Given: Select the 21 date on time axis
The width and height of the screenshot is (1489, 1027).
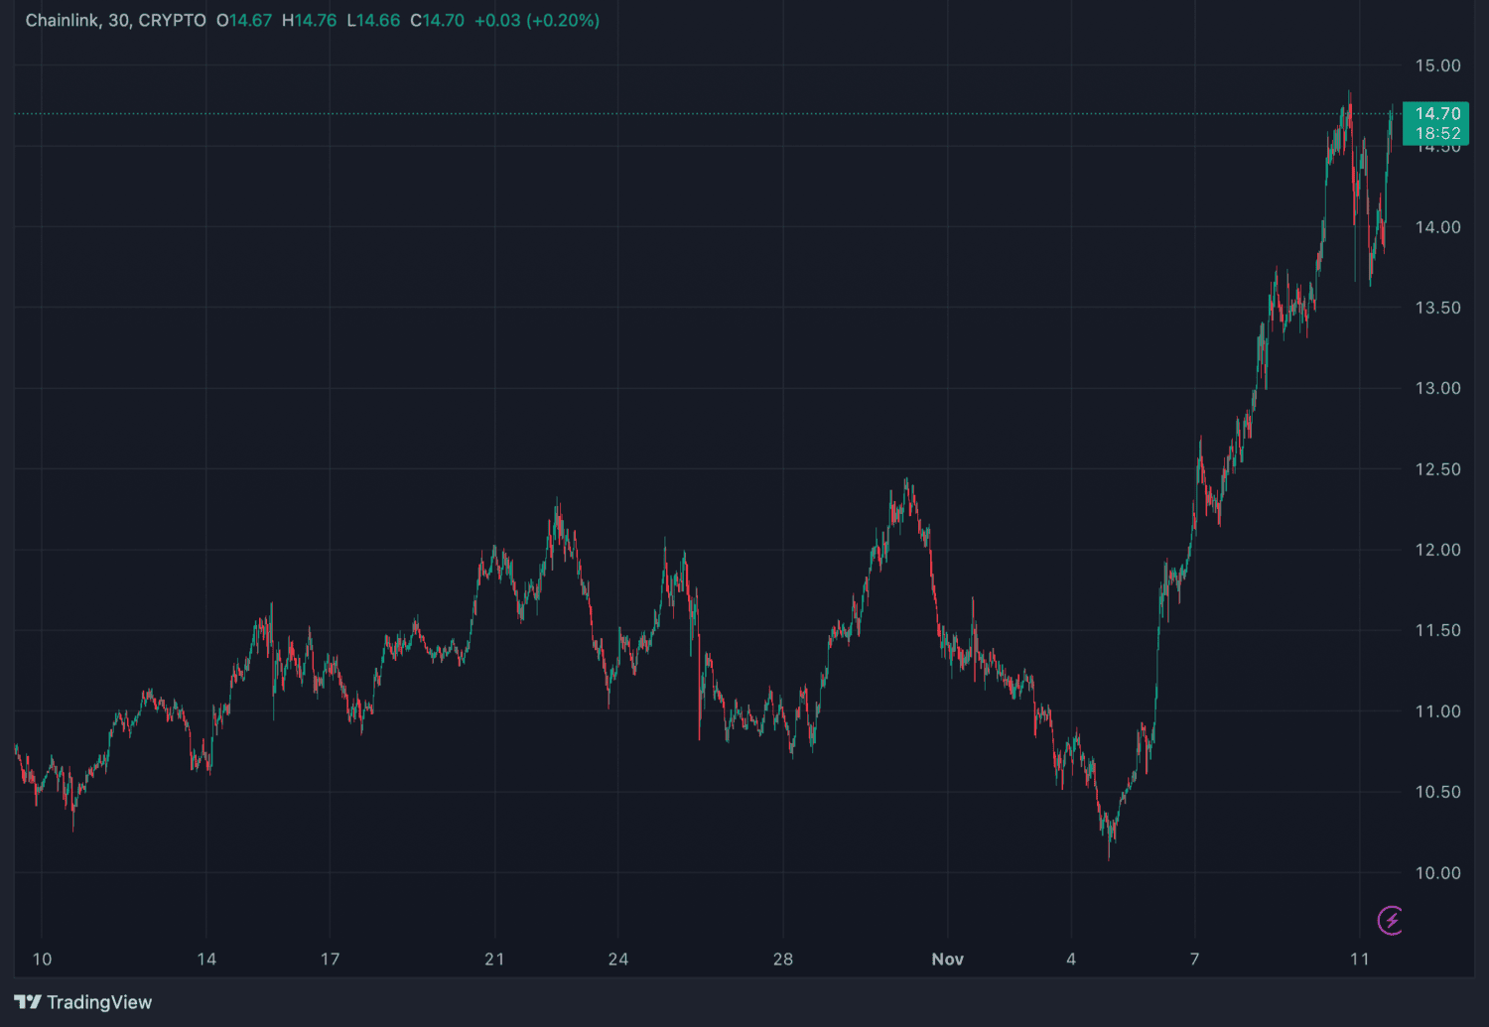Looking at the screenshot, I should (x=494, y=959).
